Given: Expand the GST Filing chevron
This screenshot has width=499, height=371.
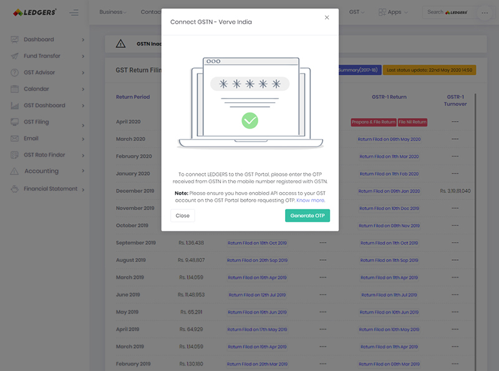Looking at the screenshot, I should (83, 126).
